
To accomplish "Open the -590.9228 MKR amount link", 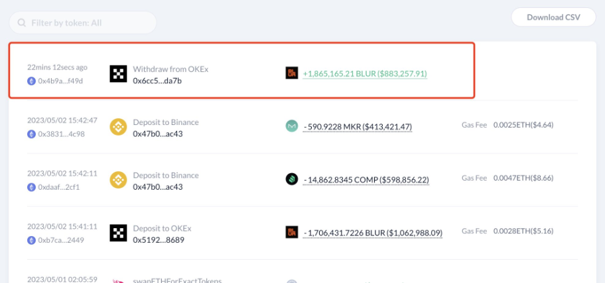I will coord(358,127).
